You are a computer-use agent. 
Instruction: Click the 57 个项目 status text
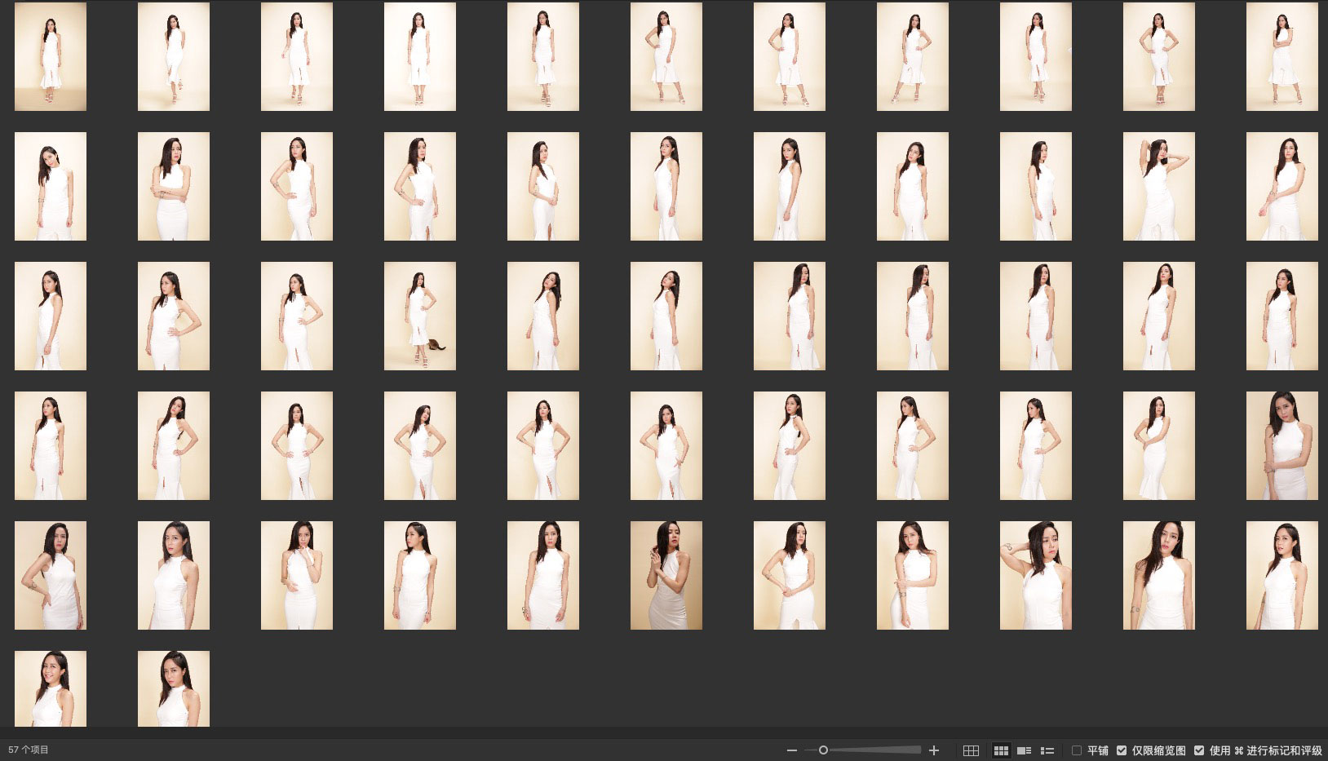pos(29,750)
